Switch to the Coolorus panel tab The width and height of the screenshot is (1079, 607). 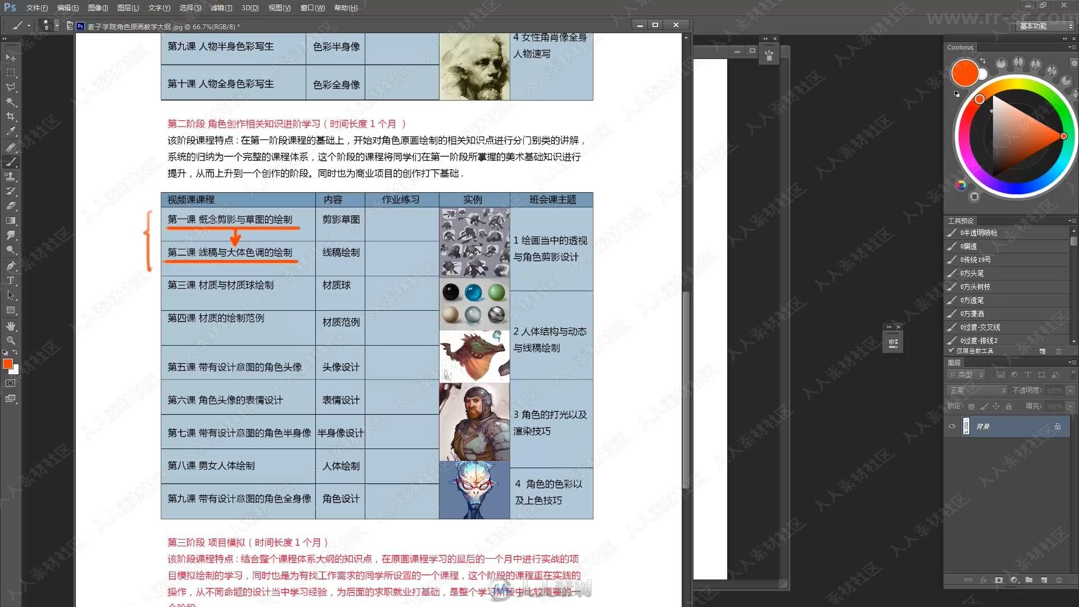pyautogui.click(x=960, y=47)
